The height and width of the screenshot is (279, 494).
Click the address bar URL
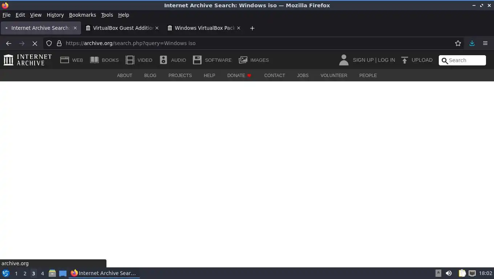click(x=131, y=43)
